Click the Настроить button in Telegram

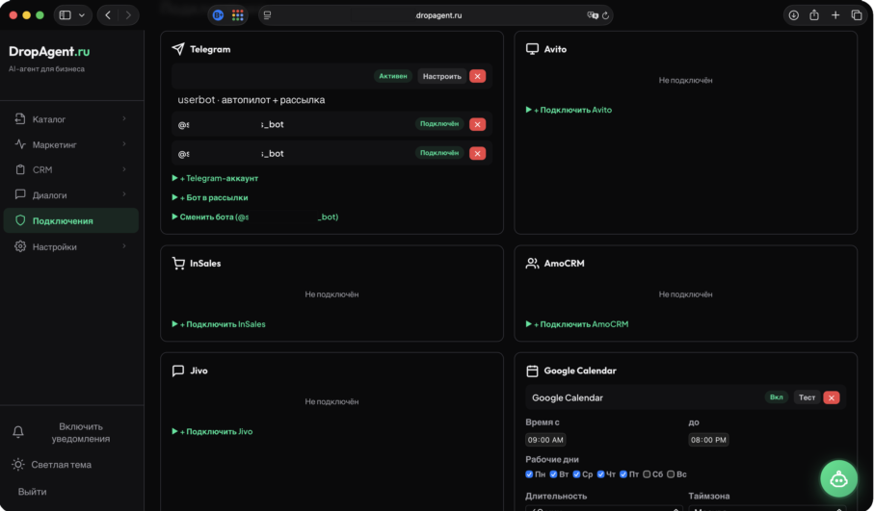tap(441, 76)
